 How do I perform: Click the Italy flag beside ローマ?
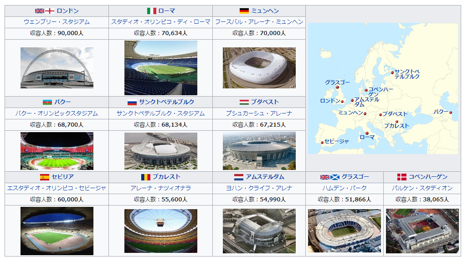point(152,11)
